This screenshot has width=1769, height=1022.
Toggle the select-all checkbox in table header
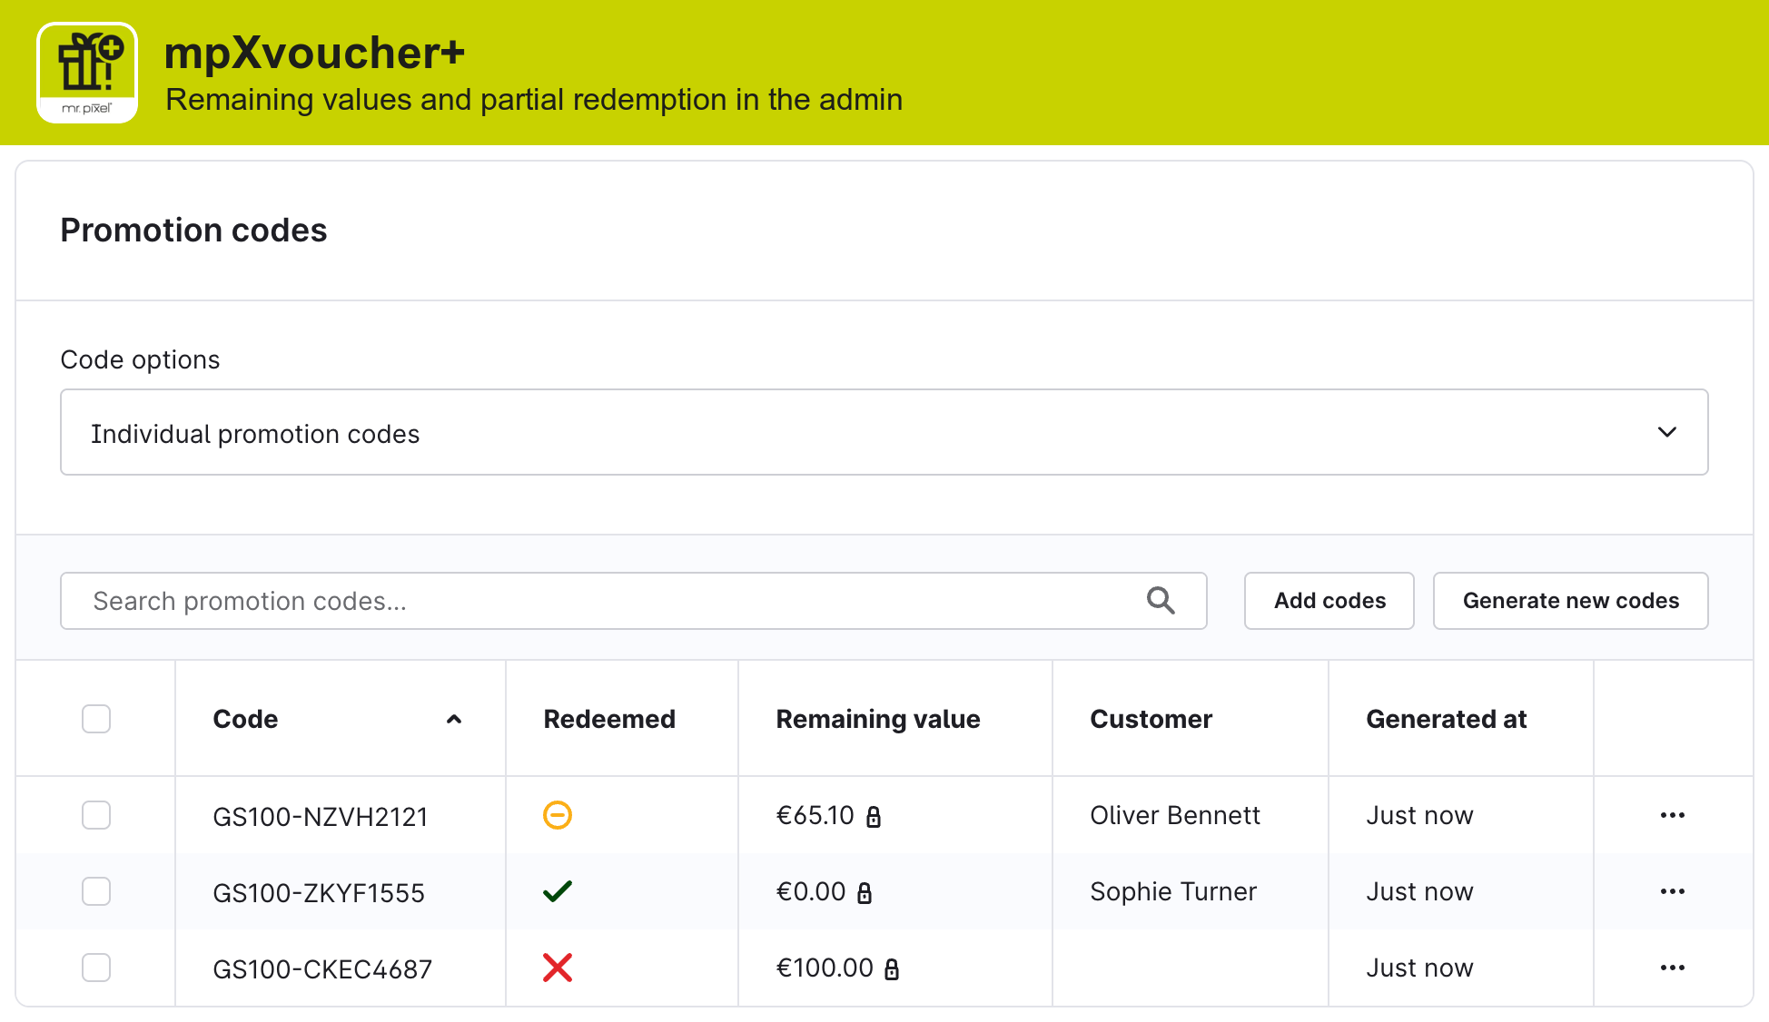96,719
